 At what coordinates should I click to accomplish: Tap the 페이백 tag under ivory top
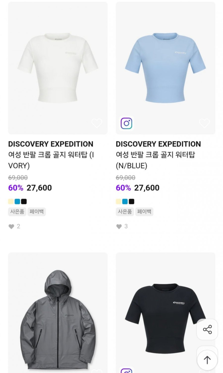(37, 212)
